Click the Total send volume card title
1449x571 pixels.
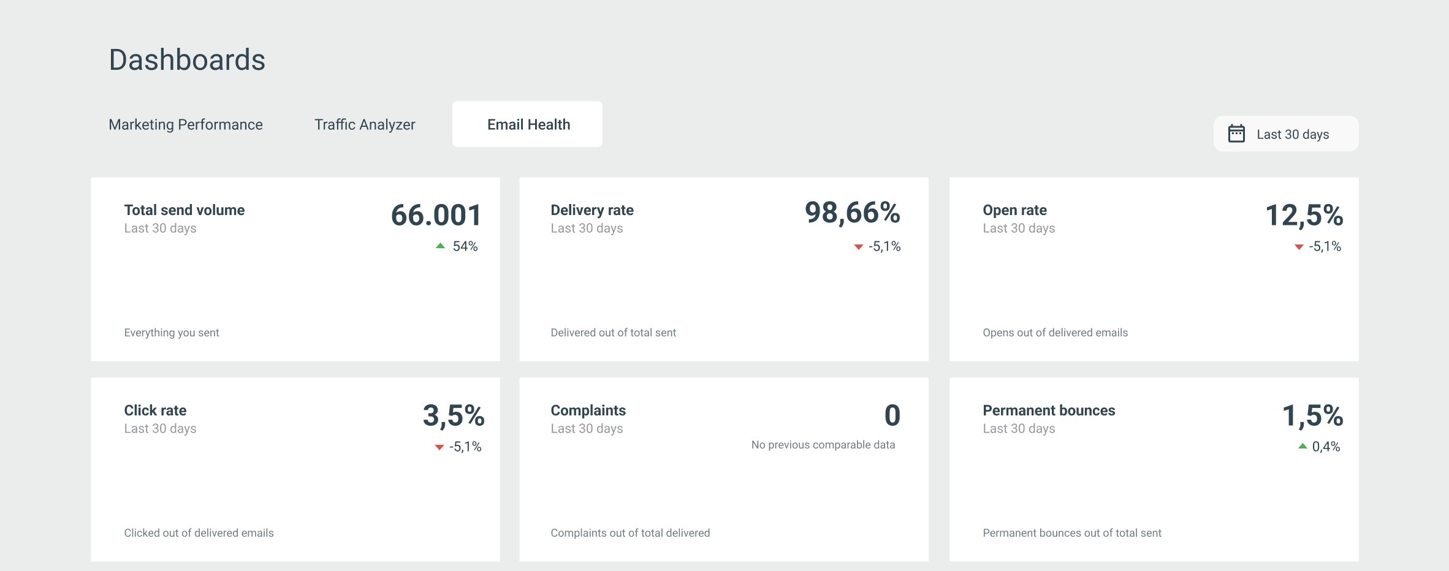pyautogui.click(x=184, y=210)
